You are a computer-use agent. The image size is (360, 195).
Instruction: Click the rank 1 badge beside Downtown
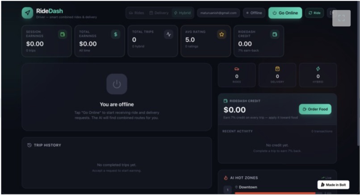[x=227, y=190]
